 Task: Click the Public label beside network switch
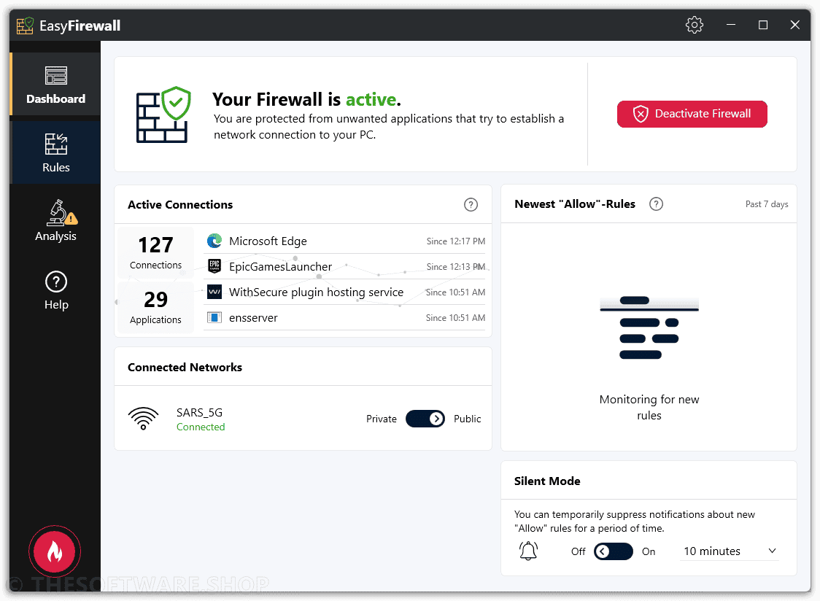click(x=467, y=419)
